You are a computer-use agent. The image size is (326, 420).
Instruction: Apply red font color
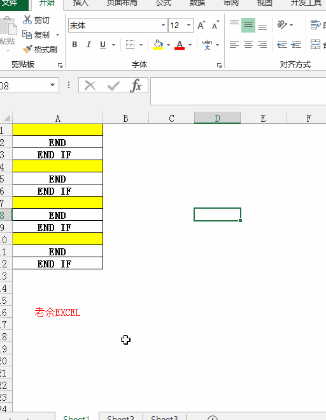[180, 45]
